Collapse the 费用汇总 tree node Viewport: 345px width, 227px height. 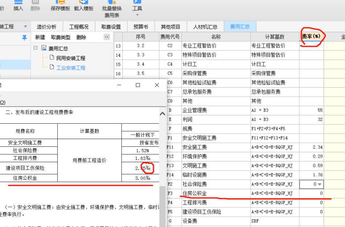click(36, 48)
